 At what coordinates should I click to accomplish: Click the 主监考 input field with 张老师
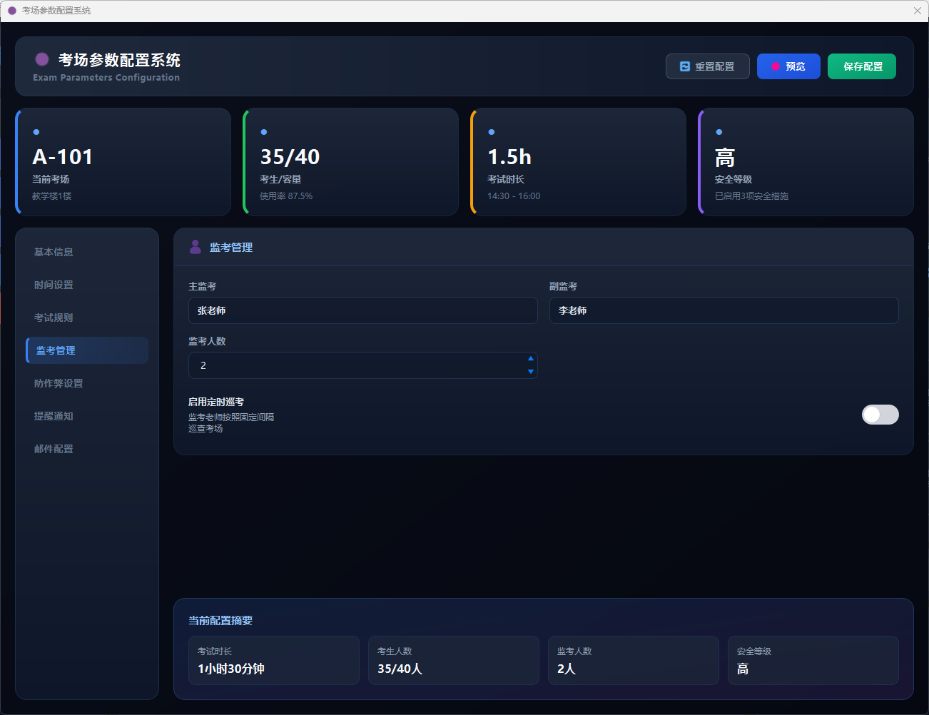pos(362,310)
